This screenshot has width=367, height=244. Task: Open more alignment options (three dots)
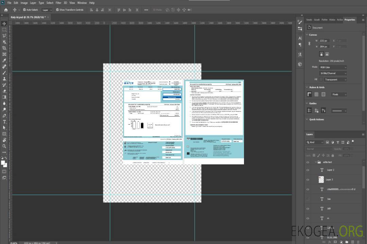[x=146, y=10]
